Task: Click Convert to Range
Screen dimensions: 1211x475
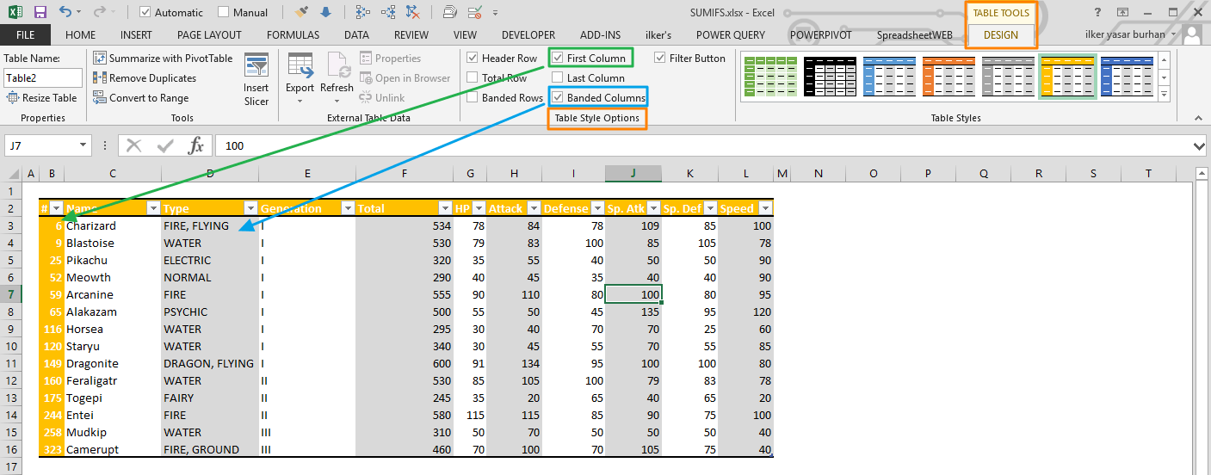Action: 140,98
